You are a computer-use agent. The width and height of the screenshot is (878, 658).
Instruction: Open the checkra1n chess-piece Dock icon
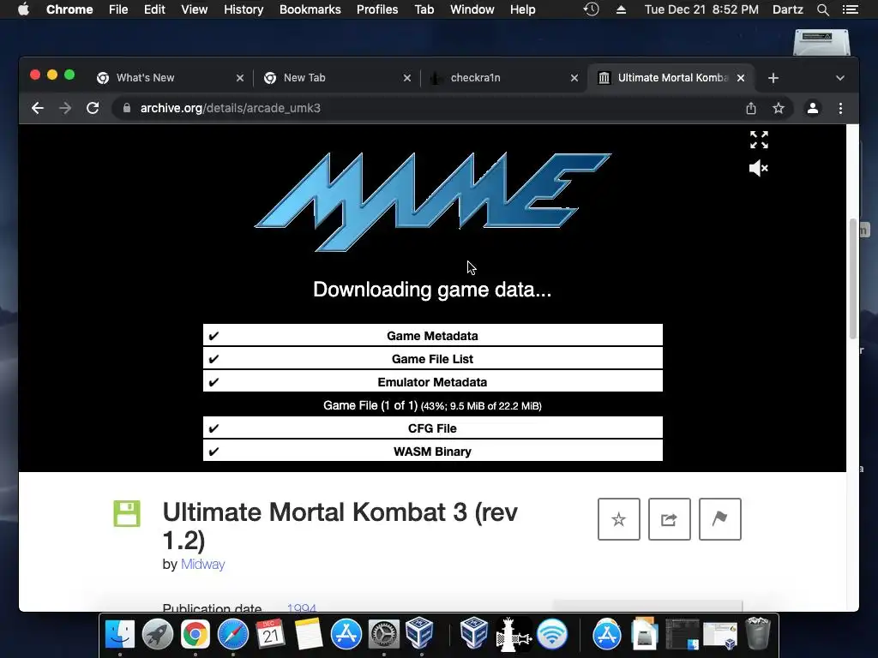[514, 635]
